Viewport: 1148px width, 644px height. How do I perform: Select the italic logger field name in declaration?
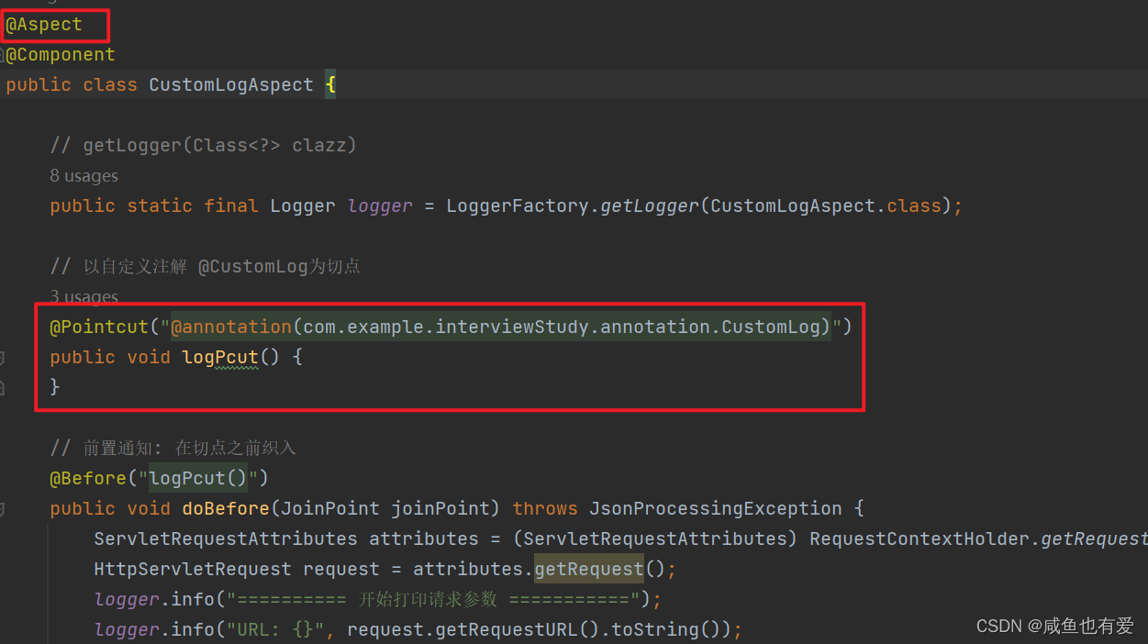pos(380,206)
